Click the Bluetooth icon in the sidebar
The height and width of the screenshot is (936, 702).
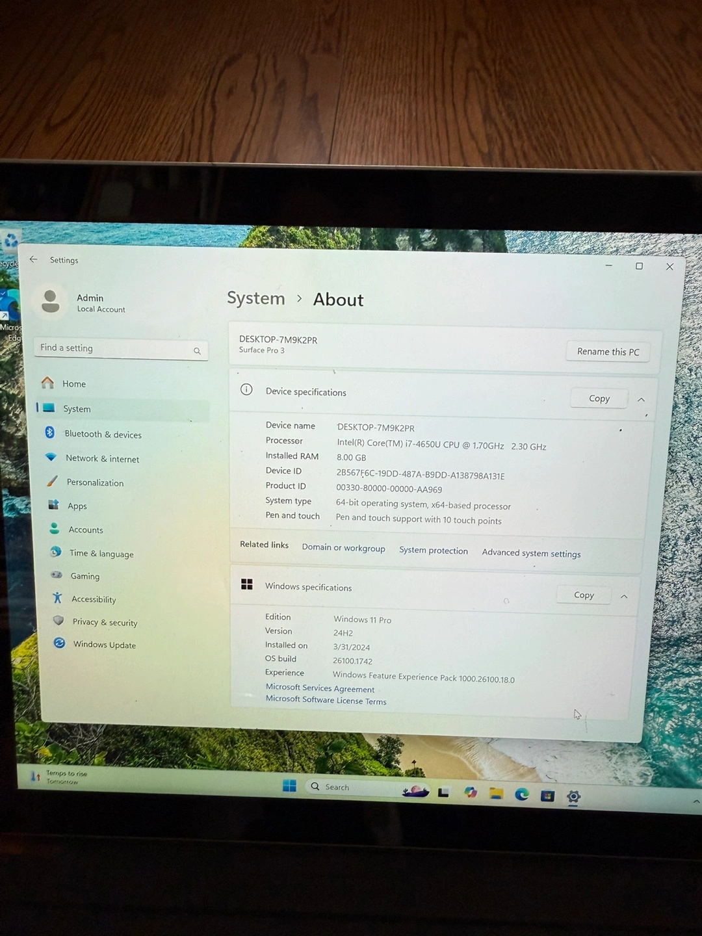(49, 432)
